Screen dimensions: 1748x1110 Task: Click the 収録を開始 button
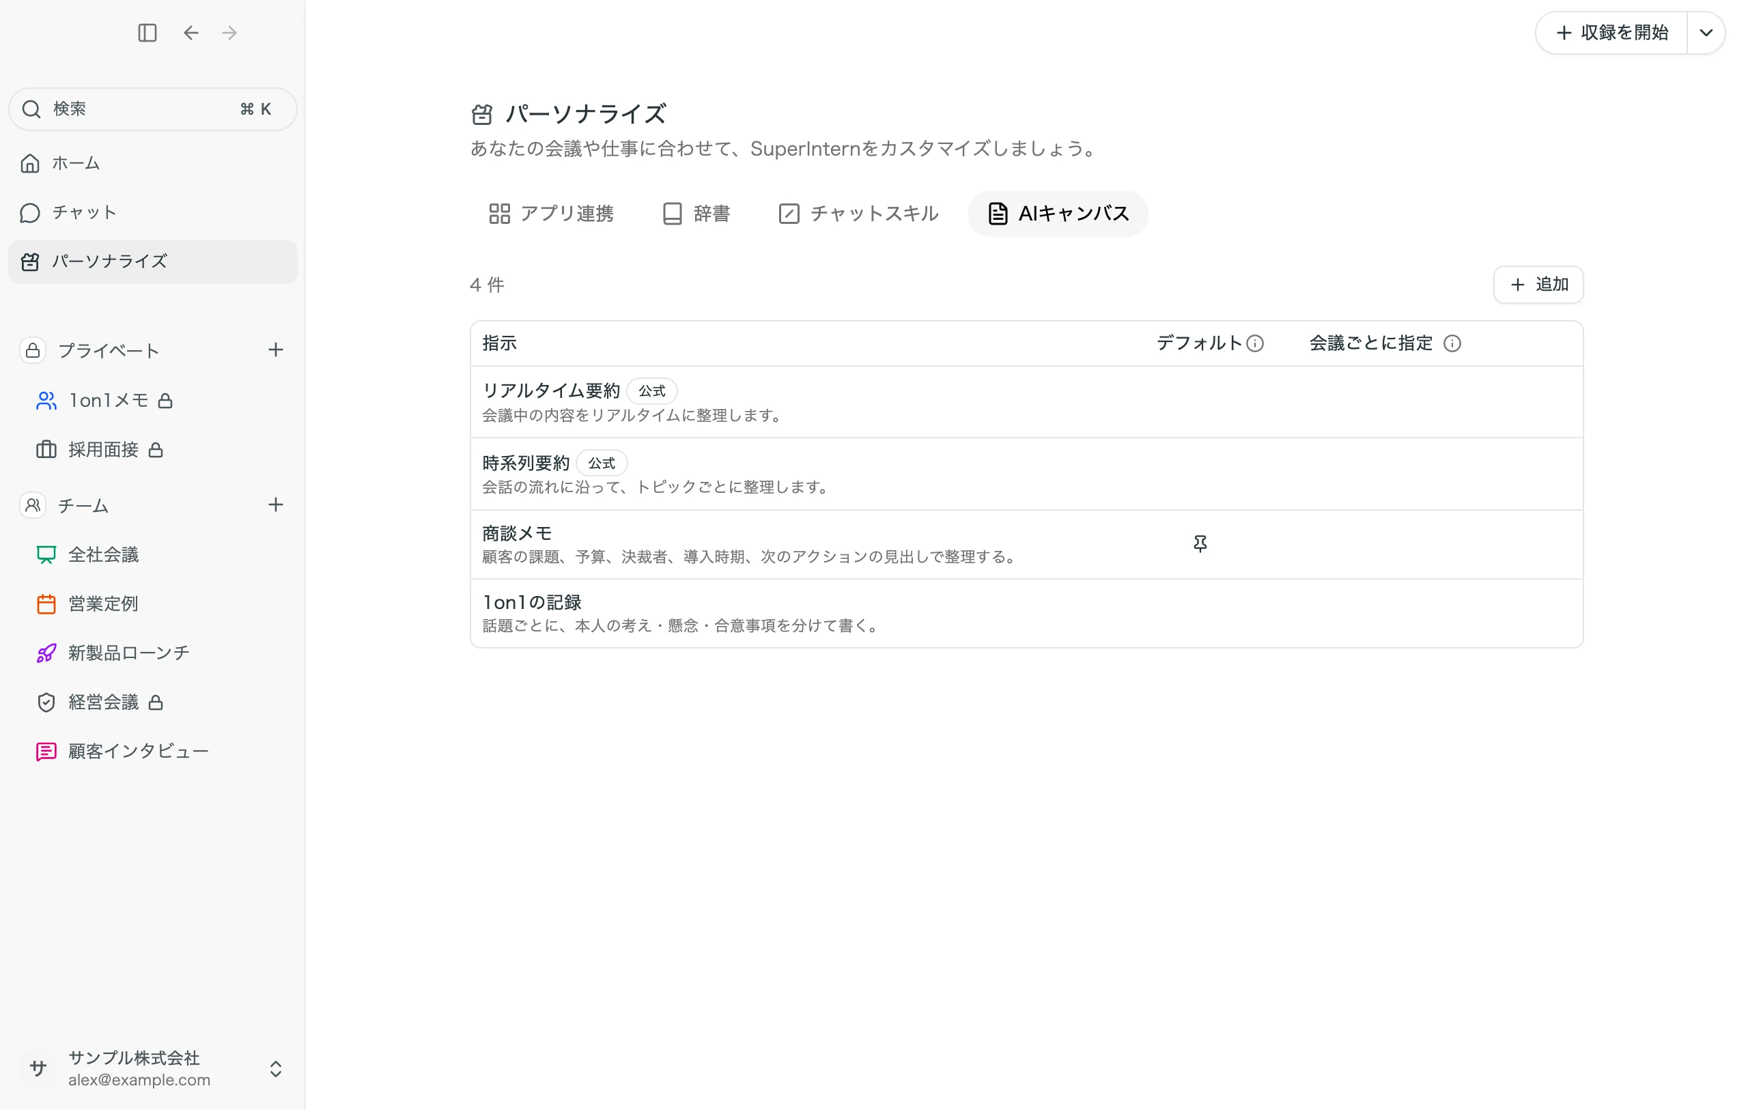(1611, 33)
